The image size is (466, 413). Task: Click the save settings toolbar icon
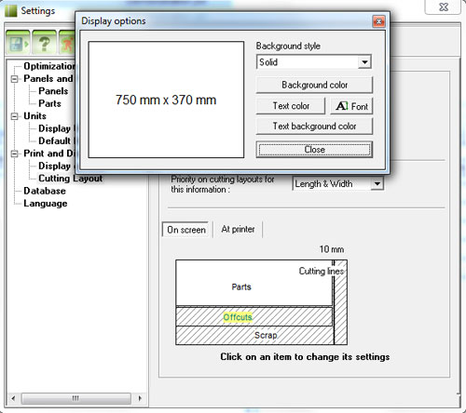point(18,43)
